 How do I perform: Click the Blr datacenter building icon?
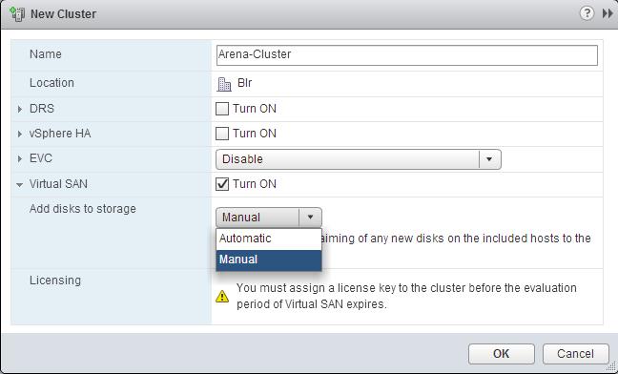(x=224, y=84)
